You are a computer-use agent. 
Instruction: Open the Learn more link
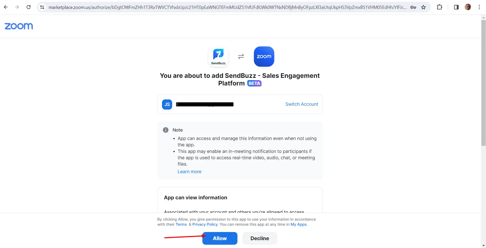[x=189, y=172]
